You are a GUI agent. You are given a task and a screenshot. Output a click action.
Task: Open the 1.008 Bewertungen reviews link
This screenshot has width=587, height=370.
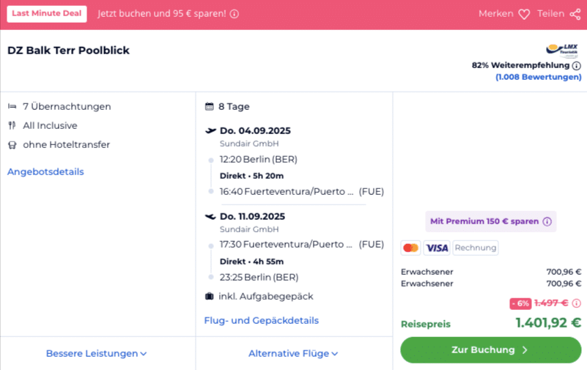pos(539,77)
